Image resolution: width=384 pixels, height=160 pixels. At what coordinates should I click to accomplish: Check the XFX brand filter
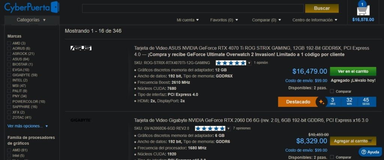tap(9, 112)
